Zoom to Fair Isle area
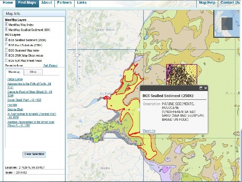Viewport: 242px width, 182px height. pos(12,105)
